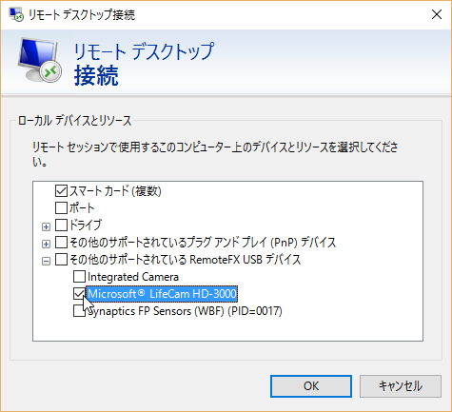452x412 pixels.
Task: Tick the ドライブ checkbox
Action: tap(61, 225)
